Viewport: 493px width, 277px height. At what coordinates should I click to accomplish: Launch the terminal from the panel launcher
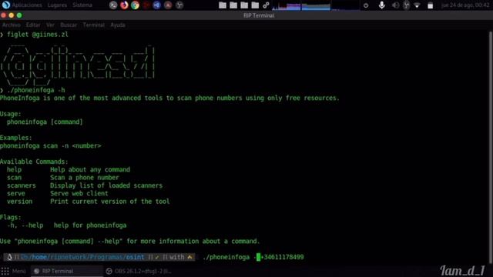pos(113,5)
